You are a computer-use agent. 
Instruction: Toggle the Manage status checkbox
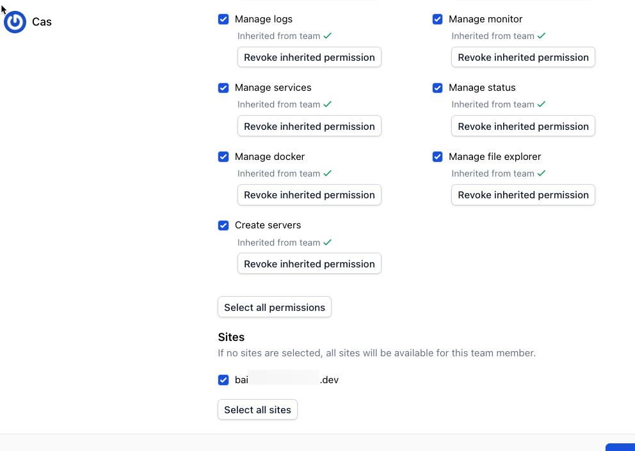437,88
